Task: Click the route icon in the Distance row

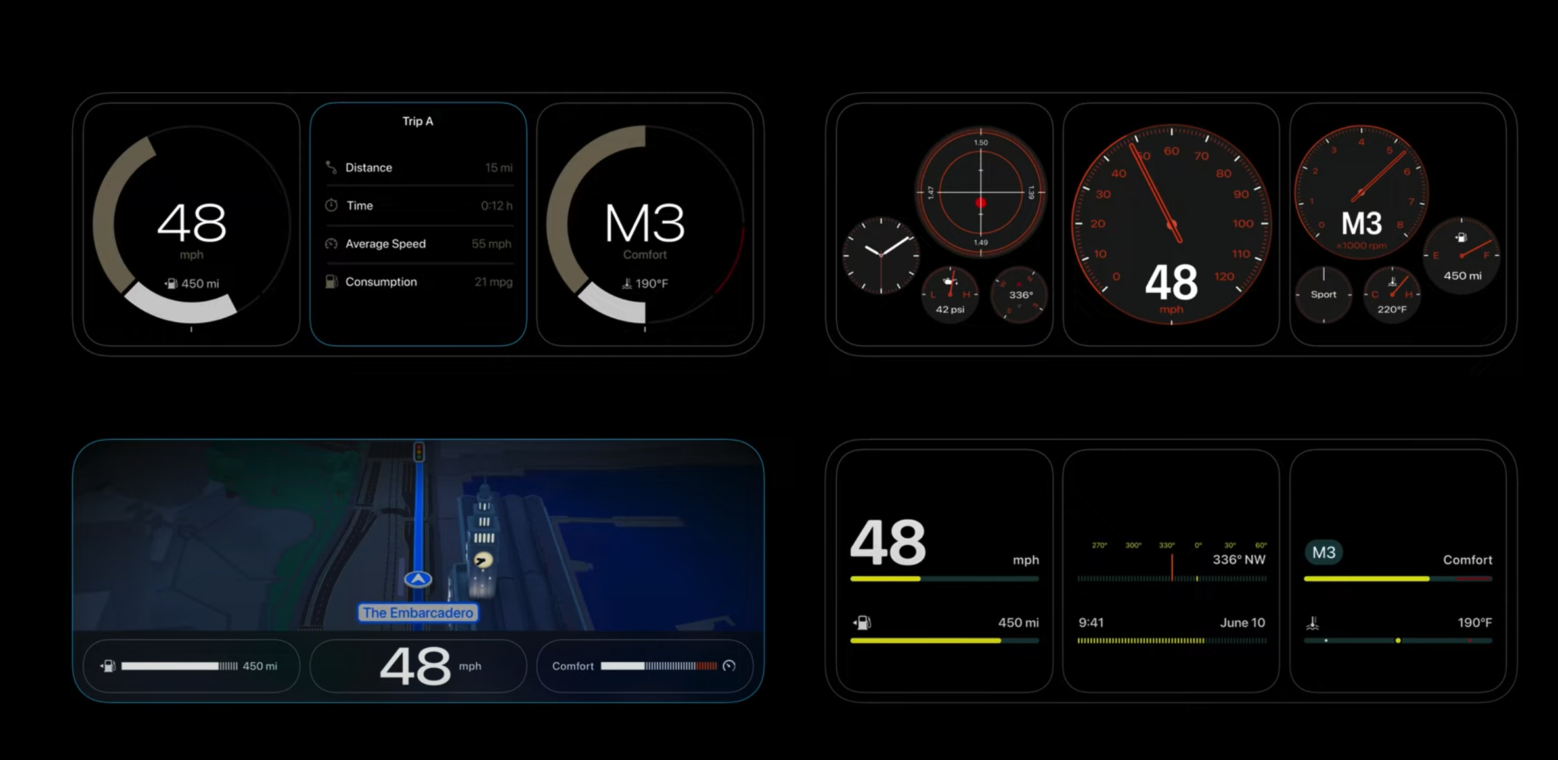Action: 332,167
